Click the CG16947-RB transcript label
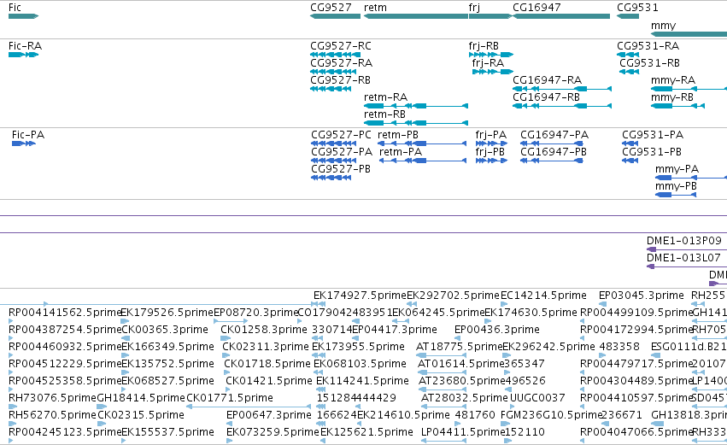Viewport: 727px width, 445px height. (x=546, y=97)
